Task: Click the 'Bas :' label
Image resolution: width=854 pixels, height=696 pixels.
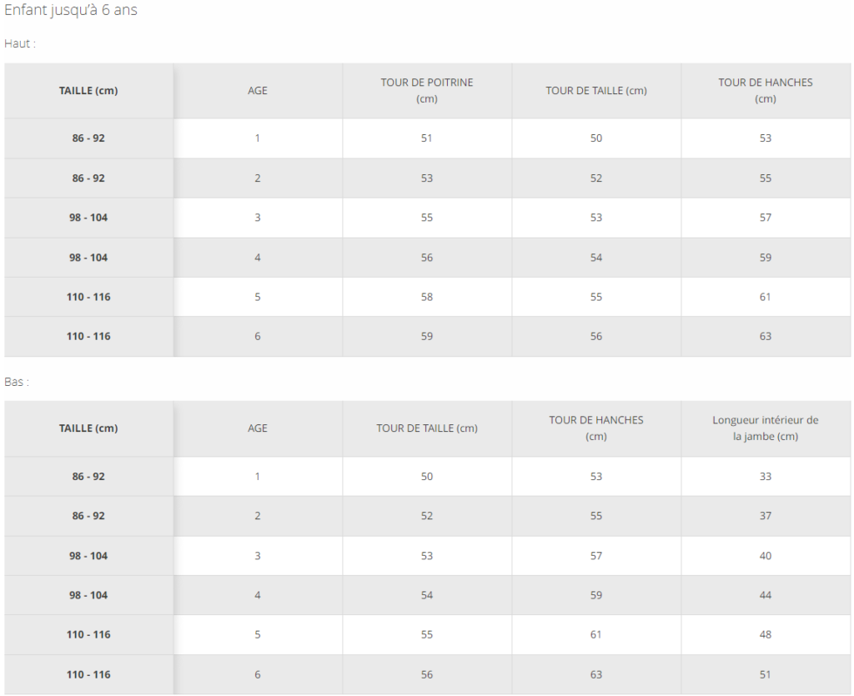Action: pyautogui.click(x=17, y=382)
